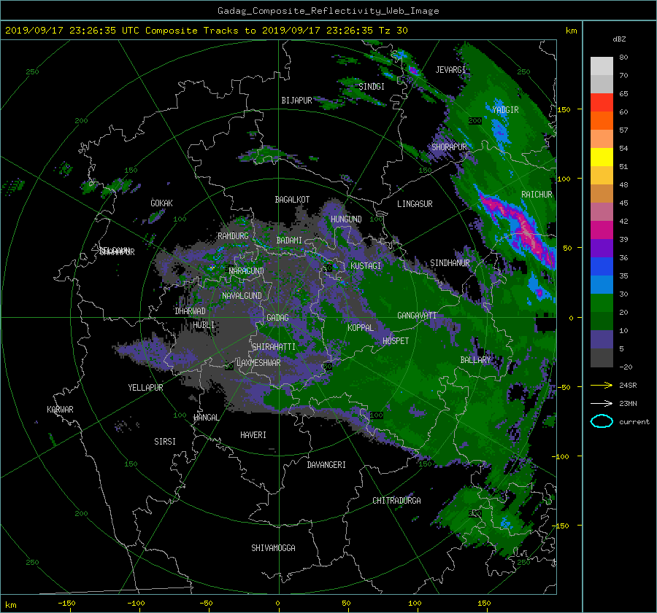657x613 pixels.
Task: Click the dBZ legend heading
Action: point(619,39)
